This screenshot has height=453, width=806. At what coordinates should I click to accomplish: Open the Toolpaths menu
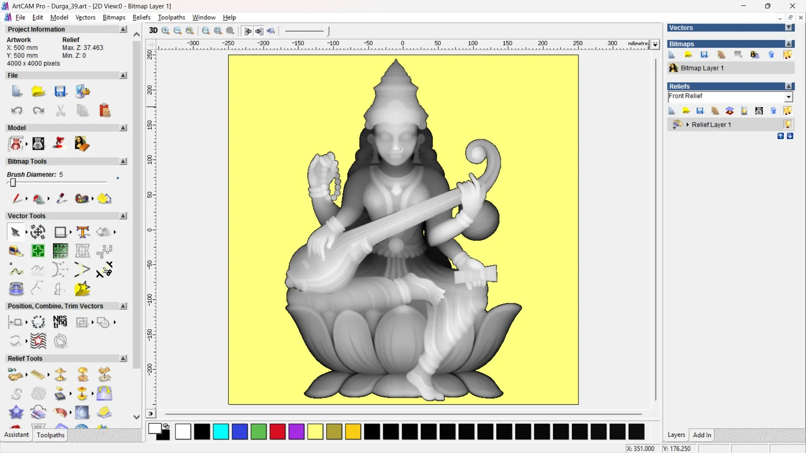click(171, 17)
